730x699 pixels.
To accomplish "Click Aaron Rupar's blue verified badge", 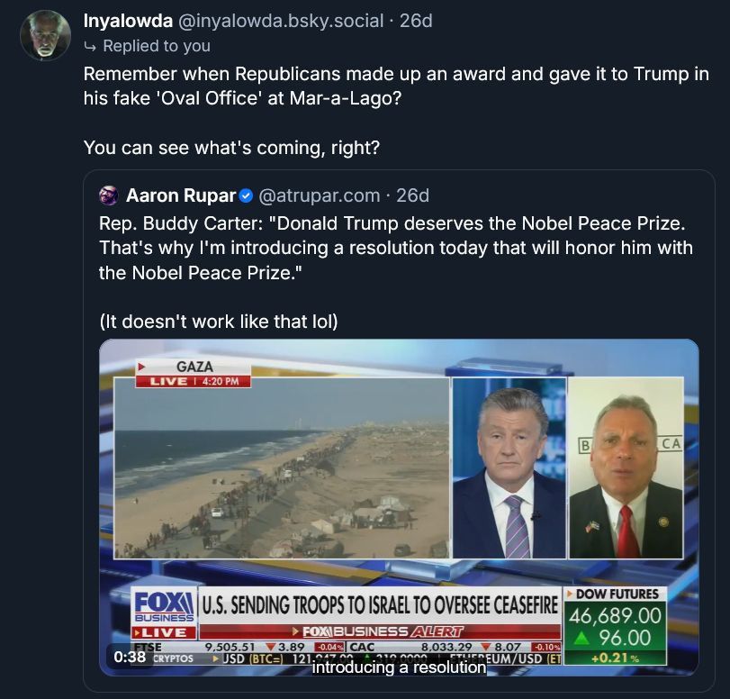I will pos(247,195).
